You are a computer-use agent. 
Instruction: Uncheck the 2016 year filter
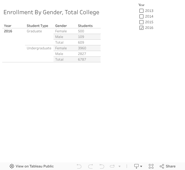point(141,28)
